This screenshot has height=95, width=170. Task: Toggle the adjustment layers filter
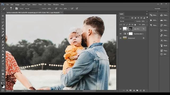(135, 18)
